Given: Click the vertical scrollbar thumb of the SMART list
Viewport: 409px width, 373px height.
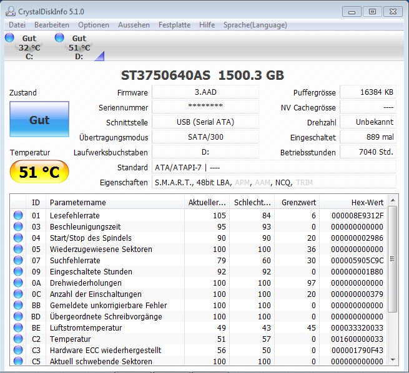Looking at the screenshot, I should click(393, 259).
